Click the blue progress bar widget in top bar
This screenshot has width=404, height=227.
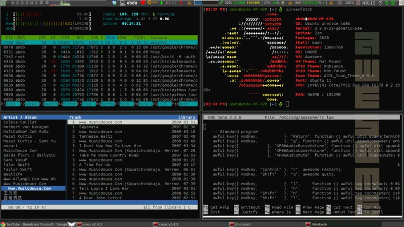[x=206, y=3]
